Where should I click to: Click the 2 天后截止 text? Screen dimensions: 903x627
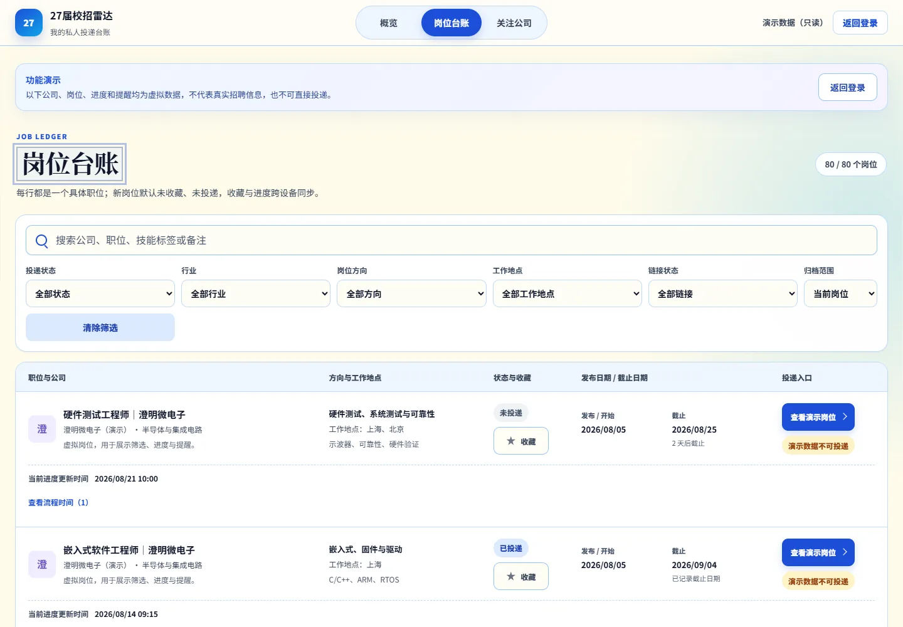[x=688, y=443]
